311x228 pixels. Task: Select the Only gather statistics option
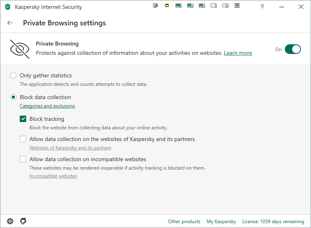(14, 75)
